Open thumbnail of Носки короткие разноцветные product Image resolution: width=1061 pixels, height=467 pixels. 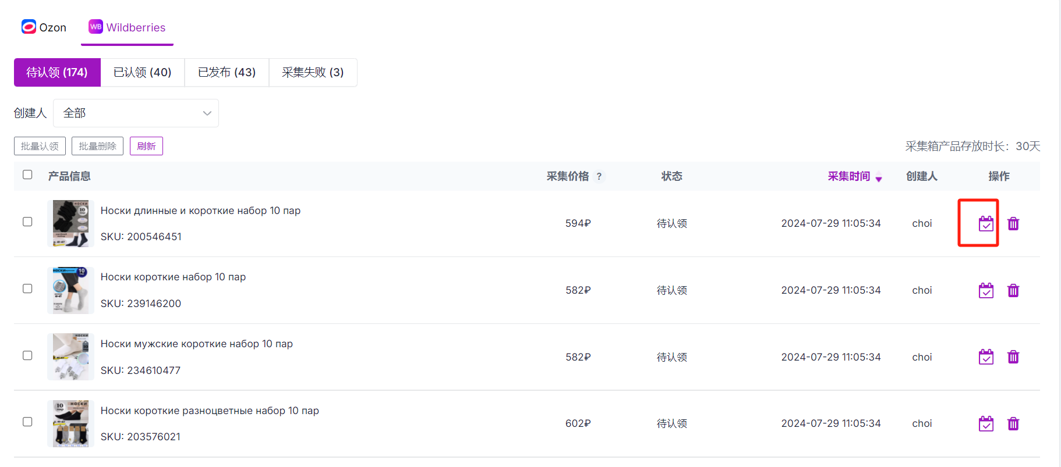click(70, 423)
